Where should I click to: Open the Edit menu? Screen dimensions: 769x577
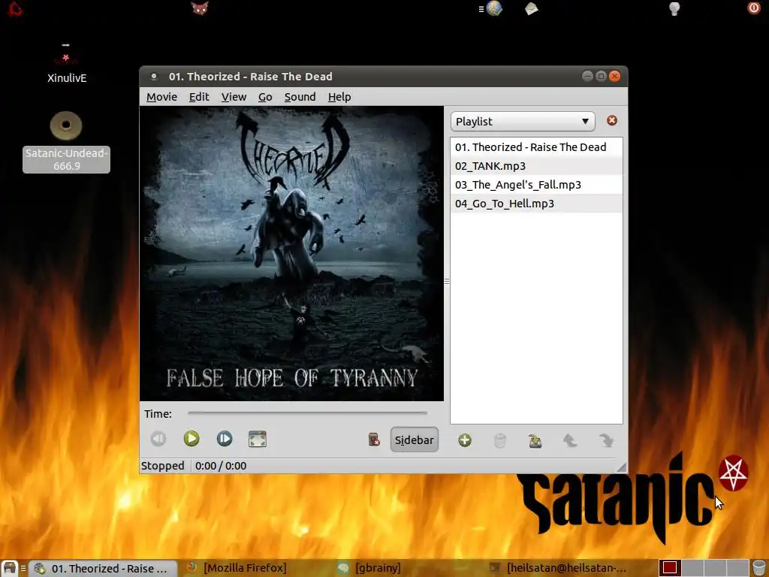click(x=199, y=97)
